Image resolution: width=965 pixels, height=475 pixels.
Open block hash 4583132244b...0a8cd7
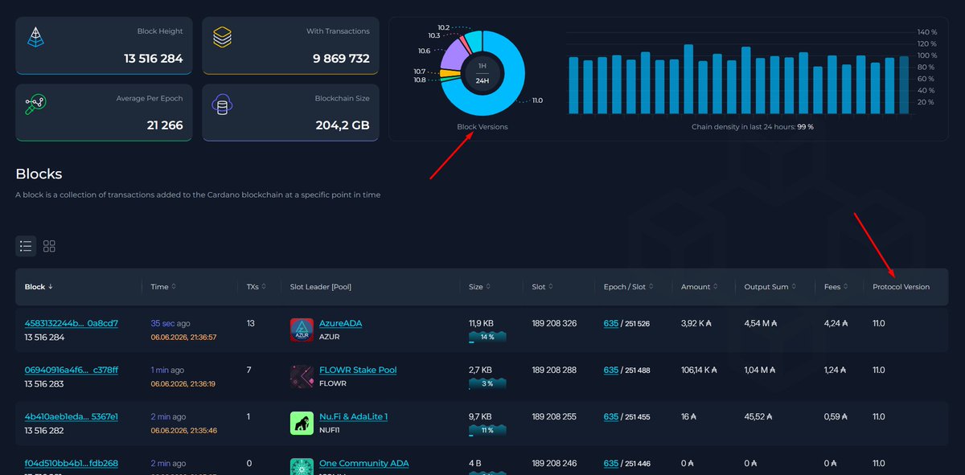click(72, 323)
